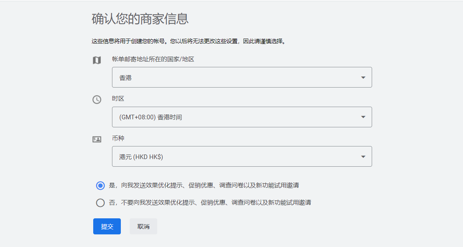Click the 时区 label text
The width and height of the screenshot is (463, 247).
point(118,99)
